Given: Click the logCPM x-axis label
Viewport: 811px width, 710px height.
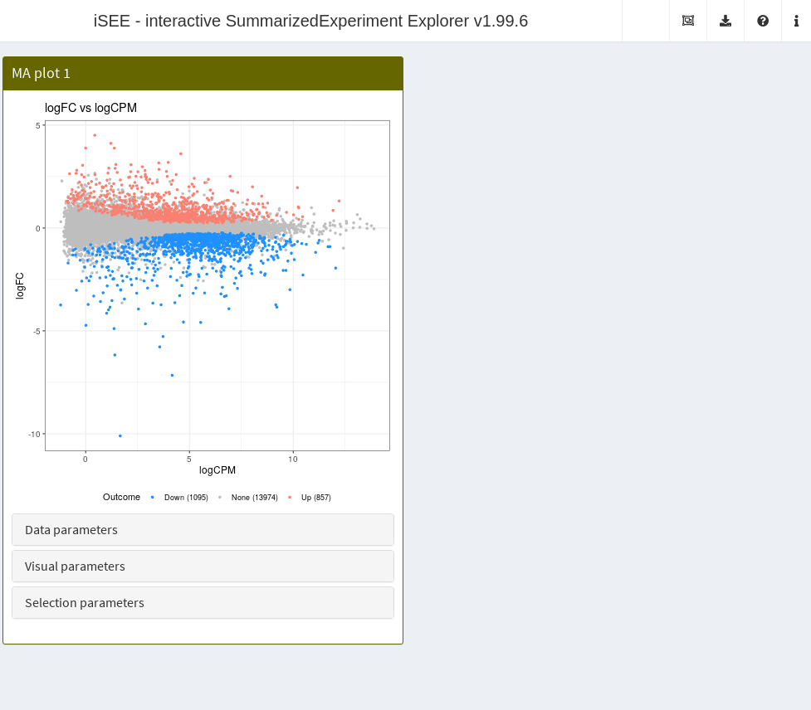Looking at the screenshot, I should coord(217,470).
